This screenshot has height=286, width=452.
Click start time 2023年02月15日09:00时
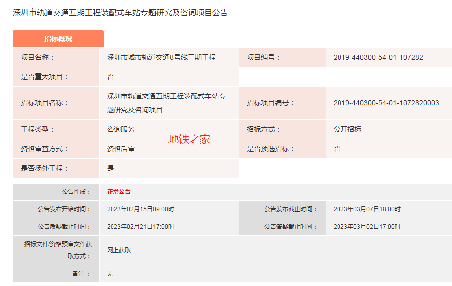(x=140, y=209)
